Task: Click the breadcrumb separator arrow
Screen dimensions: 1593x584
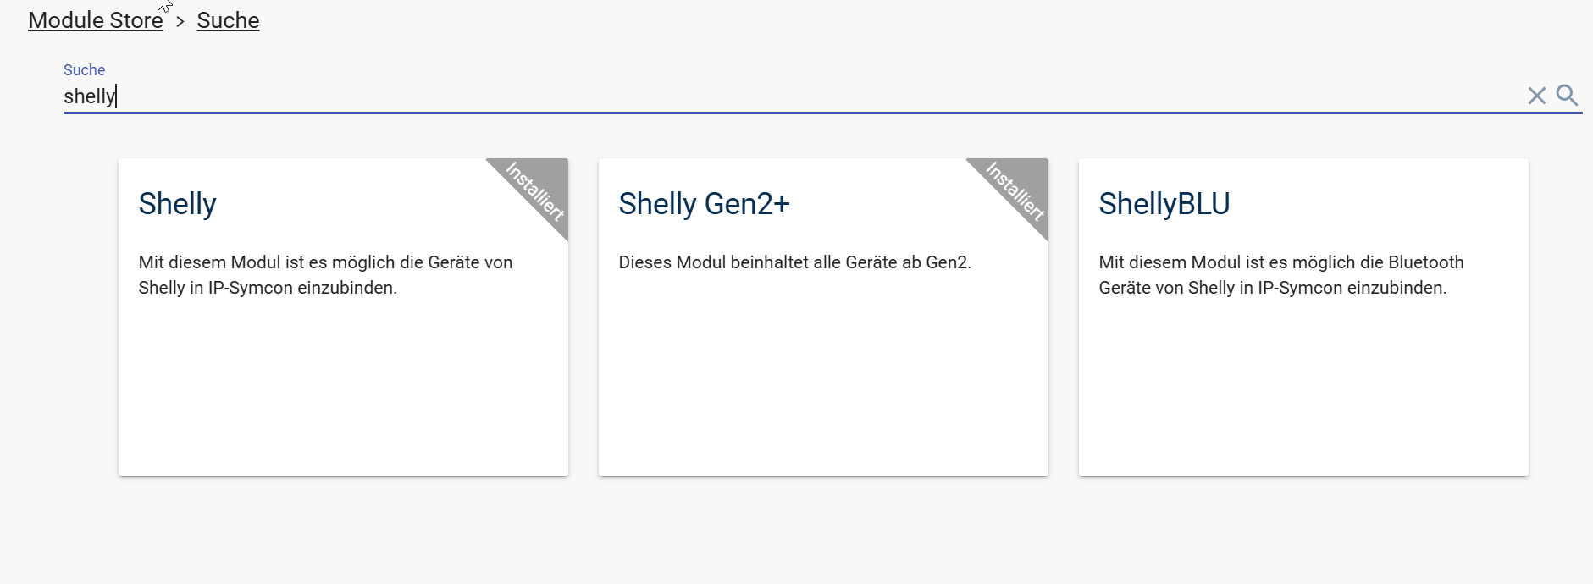Action: coord(180,21)
